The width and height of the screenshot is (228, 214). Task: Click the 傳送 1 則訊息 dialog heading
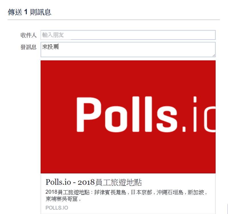tap(30, 12)
